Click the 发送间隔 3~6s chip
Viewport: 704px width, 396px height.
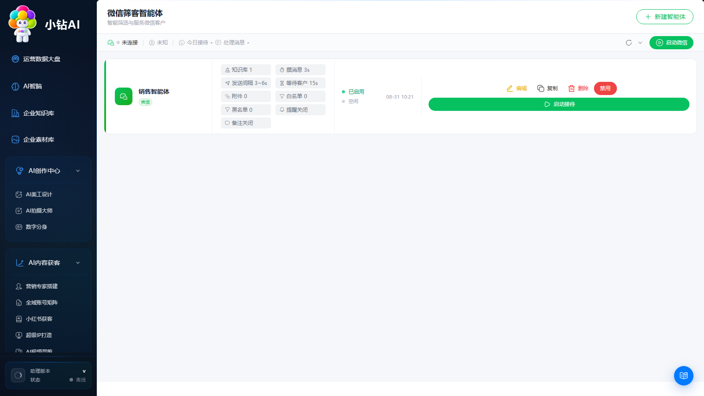(246, 83)
